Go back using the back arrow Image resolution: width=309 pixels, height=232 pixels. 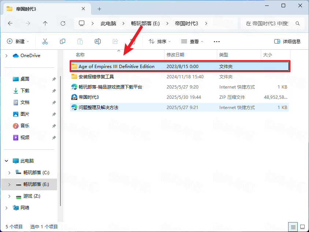tap(10, 23)
